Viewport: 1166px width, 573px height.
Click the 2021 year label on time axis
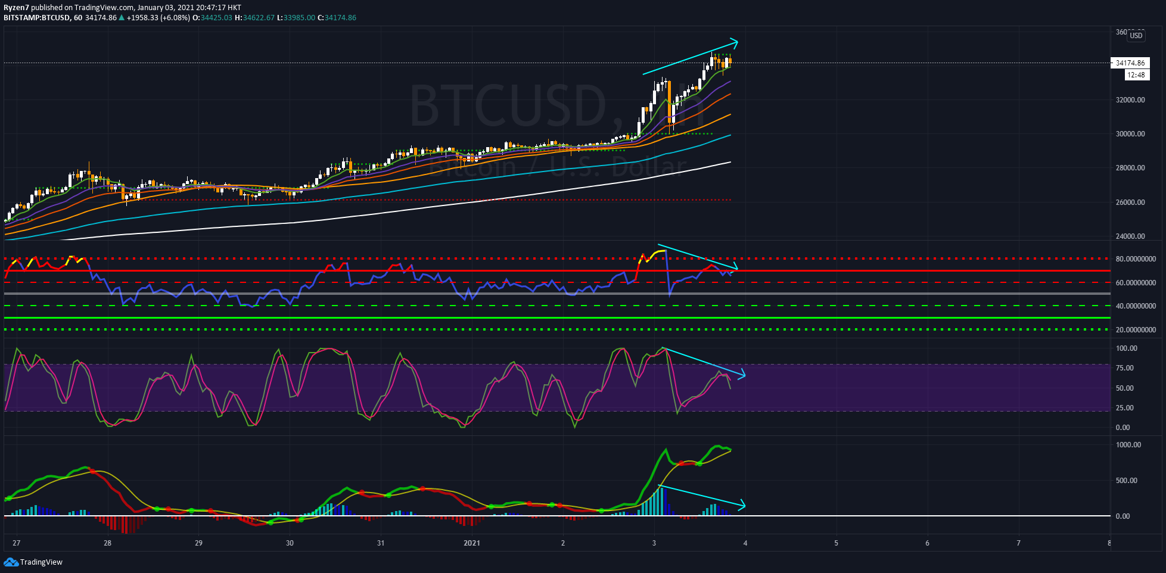tap(472, 543)
